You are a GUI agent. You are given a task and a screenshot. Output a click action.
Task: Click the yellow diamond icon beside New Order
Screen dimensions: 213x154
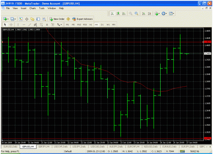click(x=68, y=19)
